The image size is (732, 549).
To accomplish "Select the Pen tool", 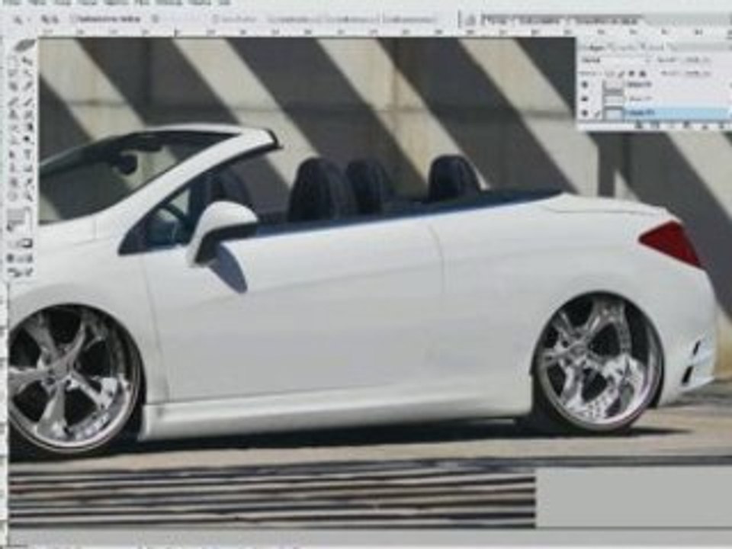I will coord(13,167).
